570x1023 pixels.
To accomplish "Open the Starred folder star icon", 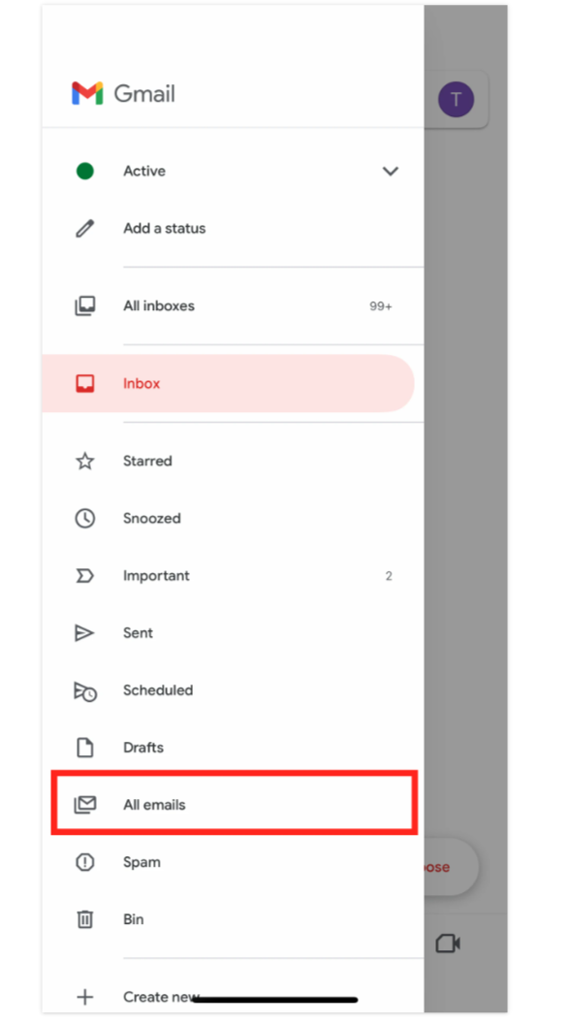I will [x=84, y=462].
